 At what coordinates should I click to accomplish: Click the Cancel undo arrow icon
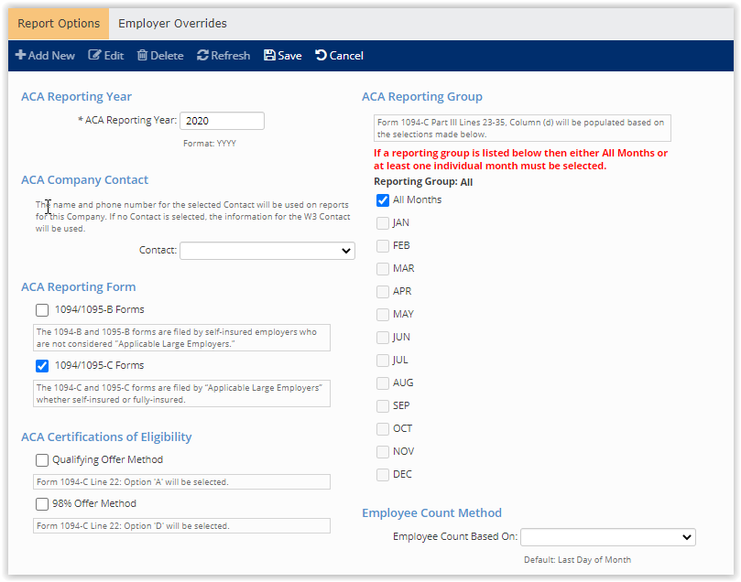point(321,56)
